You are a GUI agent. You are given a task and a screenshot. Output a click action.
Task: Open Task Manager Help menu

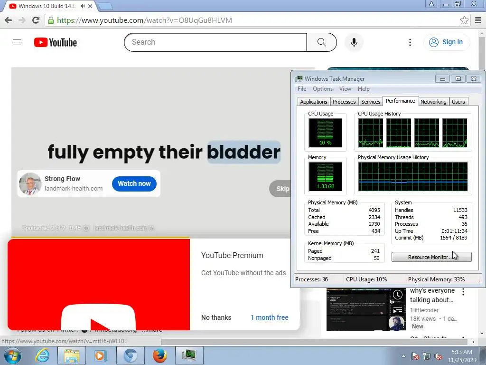pyautogui.click(x=364, y=89)
